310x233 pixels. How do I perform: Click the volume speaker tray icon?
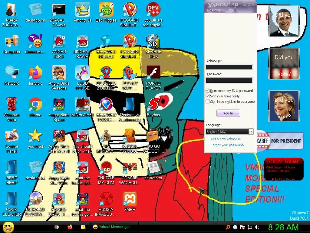click(x=257, y=227)
